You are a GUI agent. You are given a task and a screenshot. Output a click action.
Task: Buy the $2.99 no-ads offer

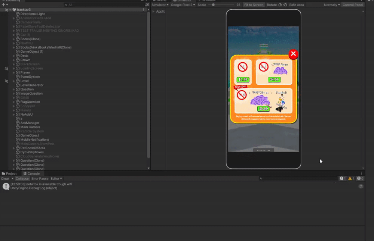pyautogui.click(x=243, y=79)
